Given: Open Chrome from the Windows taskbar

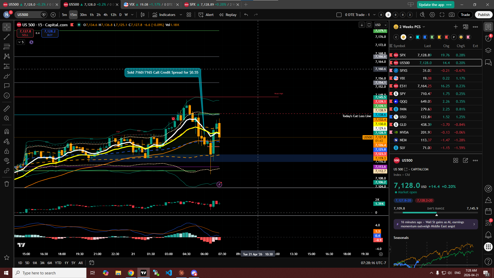Looking at the screenshot, I should point(131,273).
